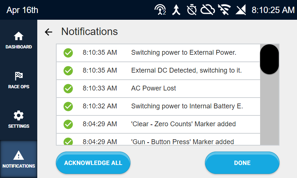Image resolution: width=297 pixels, height=178 pixels.
Task: Click the 8:10:25 AM clock display
Action: tap(273, 10)
